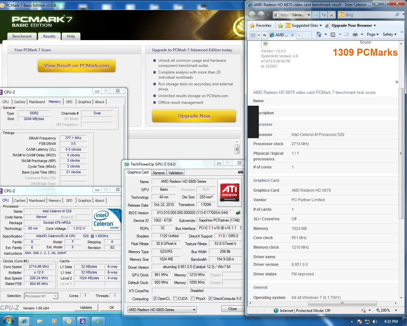
Task: Open Windows Explorer from taskbar
Action: (39, 321)
